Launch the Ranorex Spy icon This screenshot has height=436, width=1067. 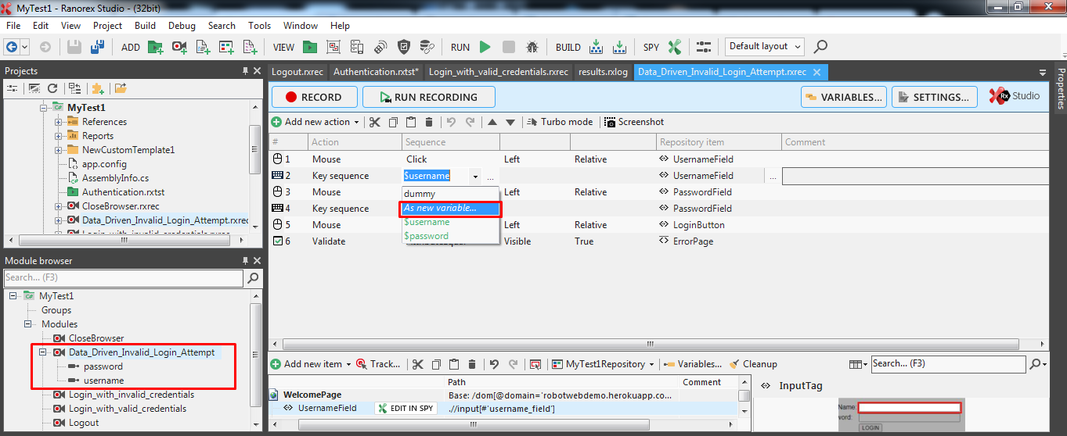pyautogui.click(x=674, y=47)
